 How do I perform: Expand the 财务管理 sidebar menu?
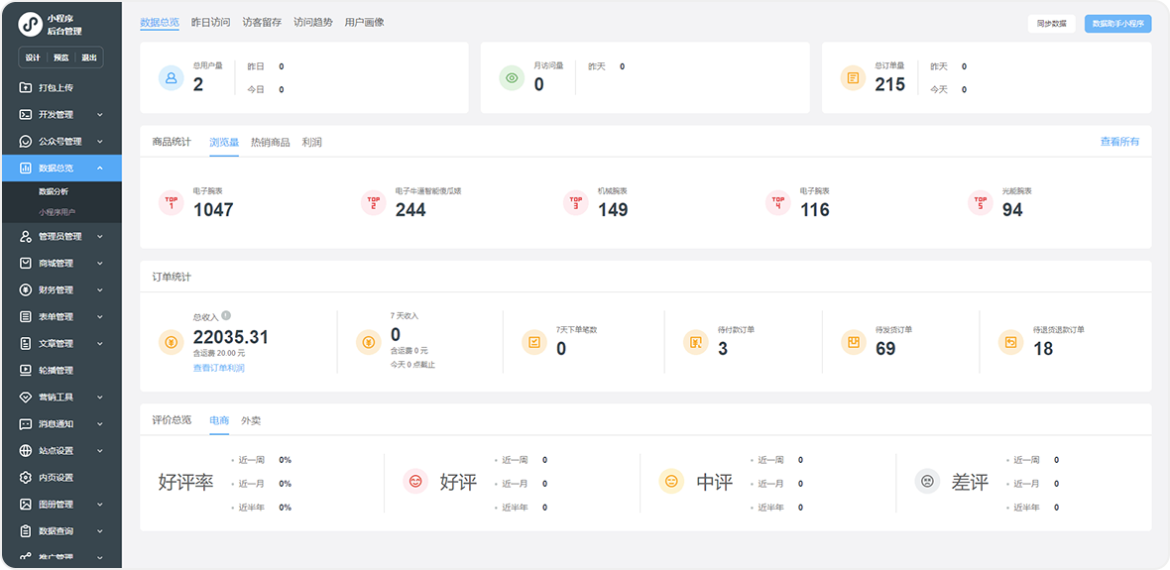100,289
